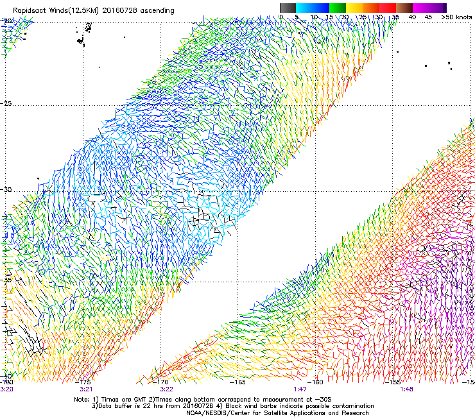Click the '-30' latitude axis label
Screen dimensions: 475x417
(x=6, y=189)
